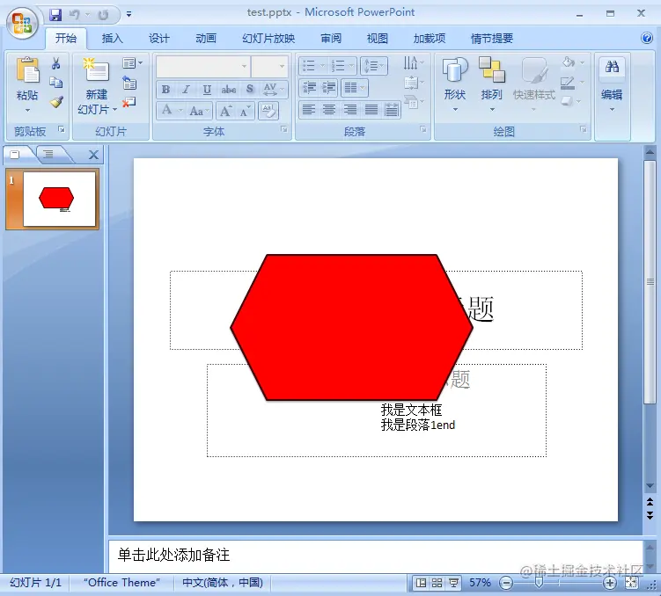Toggle text shadow (S)
The image size is (661, 596).
click(x=250, y=90)
